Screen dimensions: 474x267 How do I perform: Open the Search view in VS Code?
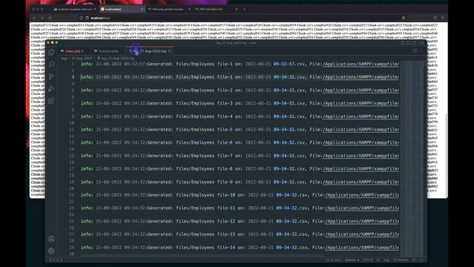(51, 65)
